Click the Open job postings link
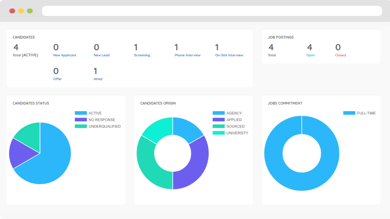The width and height of the screenshot is (390, 219). click(310, 55)
